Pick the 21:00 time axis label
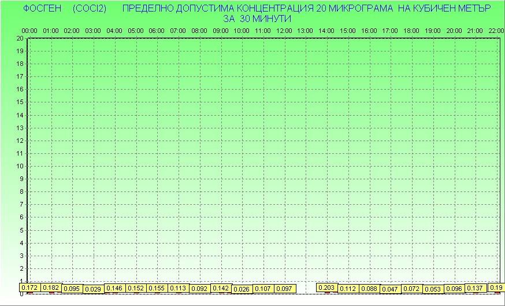505x306 pixels. pyautogui.click(x=475, y=31)
